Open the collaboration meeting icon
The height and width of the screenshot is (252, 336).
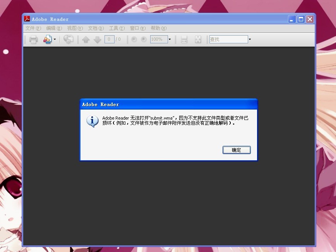pos(47,39)
